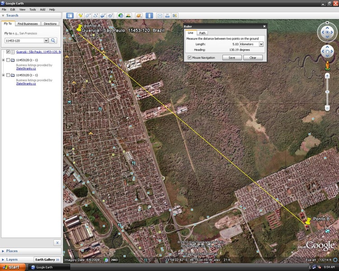The image size is (339, 271).
Task: Switch to the Fly To tab
Action: pos(8,23)
